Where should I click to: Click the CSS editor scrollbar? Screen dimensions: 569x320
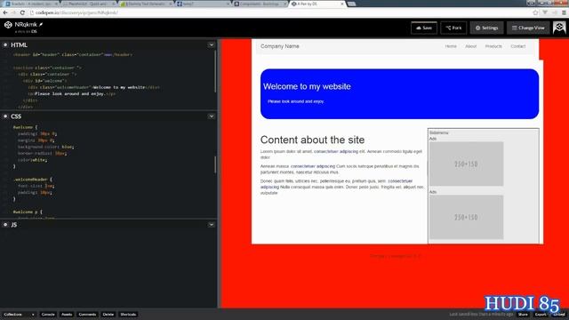point(215,164)
